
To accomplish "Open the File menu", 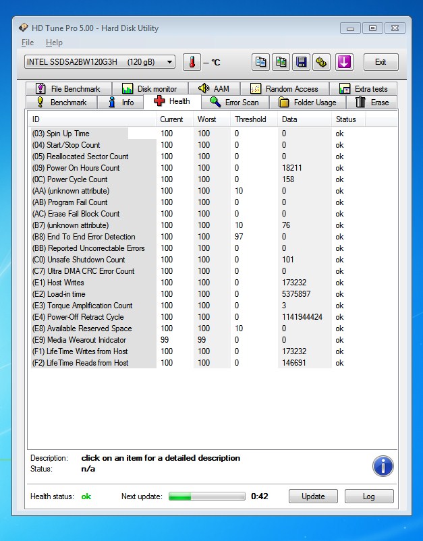I will pyautogui.click(x=28, y=42).
